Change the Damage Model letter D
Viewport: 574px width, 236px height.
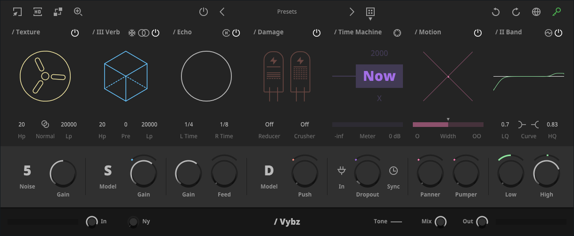pyautogui.click(x=269, y=171)
